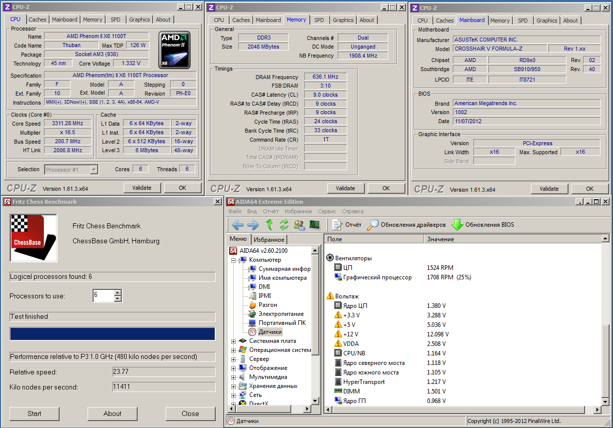Click the Fritz benchmark progress bar
Screen dimensions: 613x428
pos(113,334)
